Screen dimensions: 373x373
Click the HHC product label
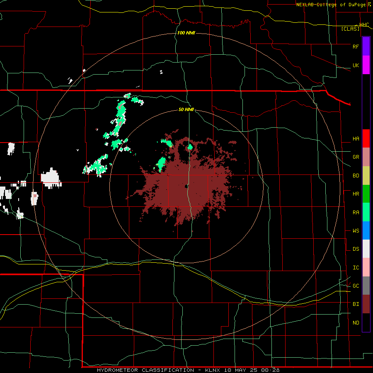364,24
